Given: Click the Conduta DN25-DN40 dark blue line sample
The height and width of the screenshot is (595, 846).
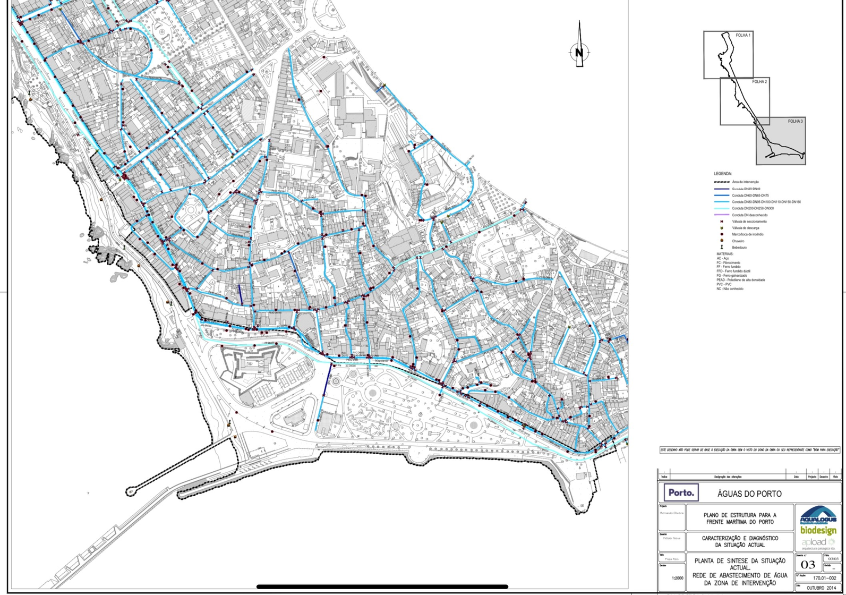Looking at the screenshot, I should click(x=721, y=189).
